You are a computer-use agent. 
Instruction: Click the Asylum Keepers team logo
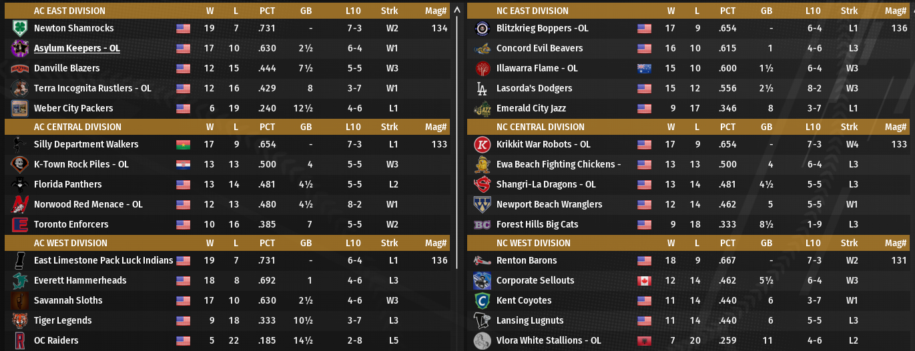tap(19, 48)
